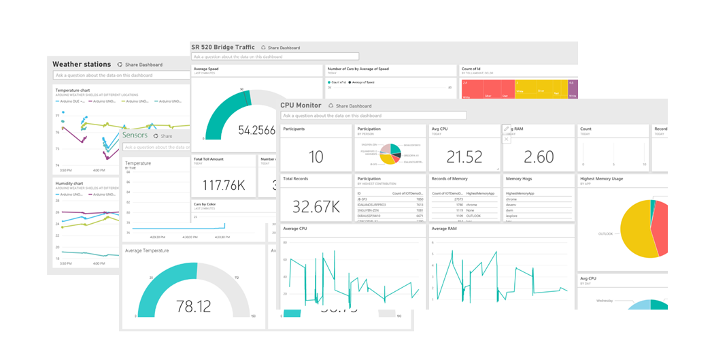Click the resize handle on Avg CPU tile
The height and width of the screenshot is (364, 712).
click(x=498, y=169)
